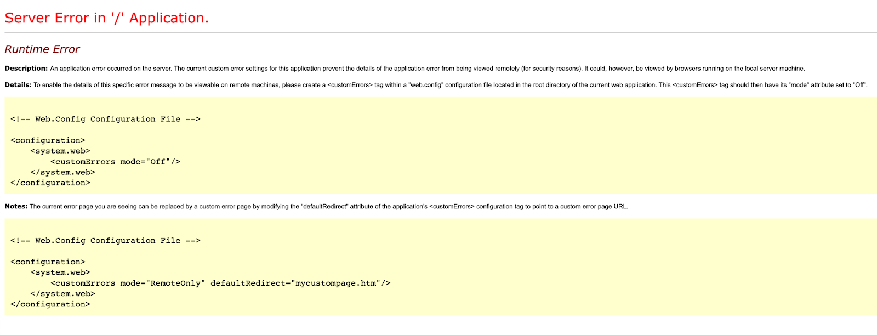Click the horizontal rule below the error title
The width and height of the screenshot is (877, 335).
click(441, 33)
